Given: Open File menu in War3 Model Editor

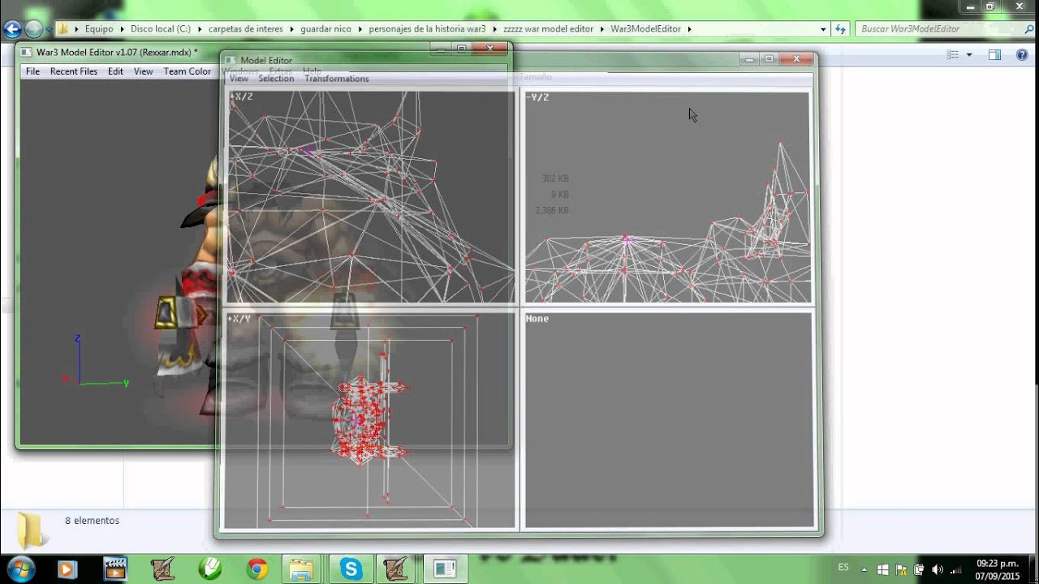Looking at the screenshot, I should click(32, 71).
